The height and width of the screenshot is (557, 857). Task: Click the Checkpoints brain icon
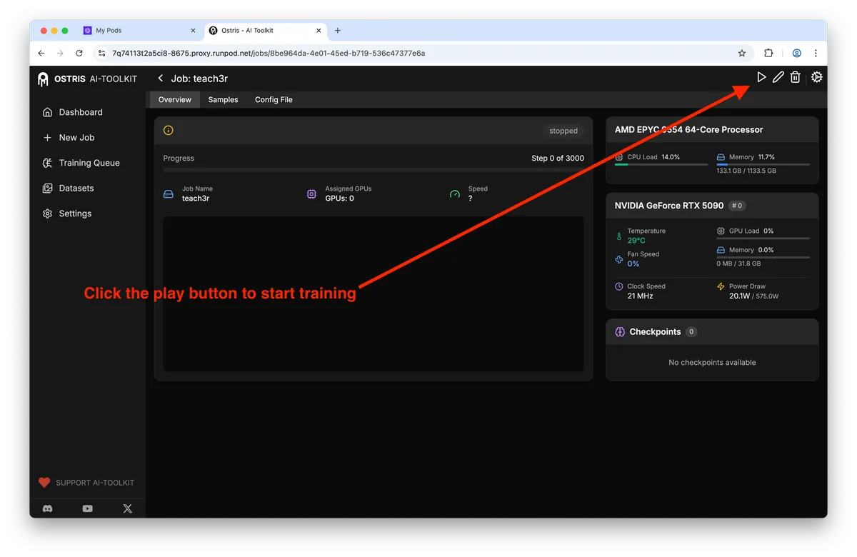point(620,332)
